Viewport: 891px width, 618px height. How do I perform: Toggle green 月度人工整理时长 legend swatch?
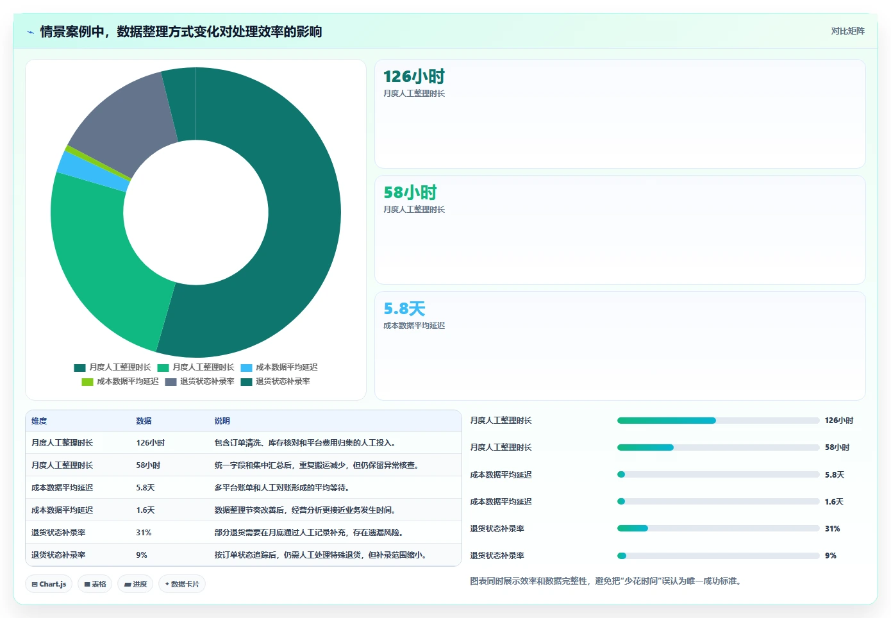pyautogui.click(x=163, y=368)
